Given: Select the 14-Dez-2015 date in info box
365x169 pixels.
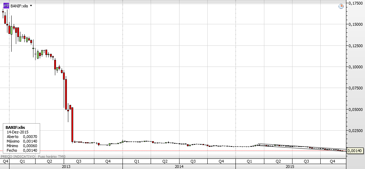Looking at the screenshot, I should 18,132.
